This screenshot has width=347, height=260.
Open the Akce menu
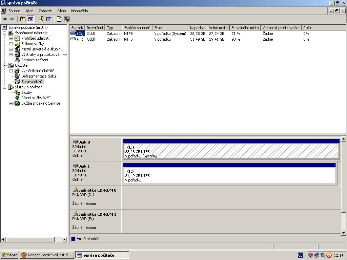29,11
